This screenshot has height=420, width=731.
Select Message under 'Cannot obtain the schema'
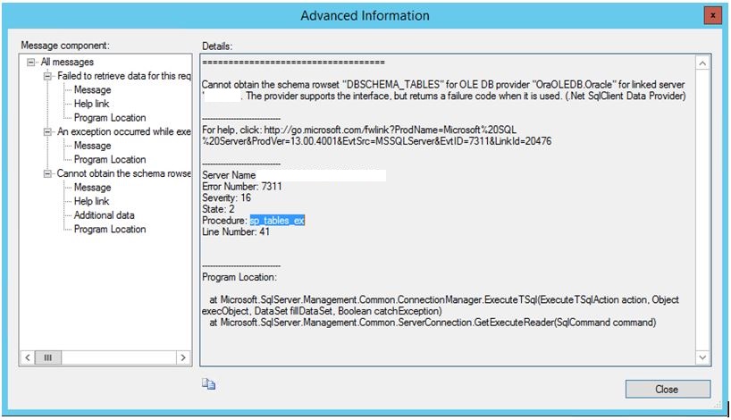tap(92, 188)
